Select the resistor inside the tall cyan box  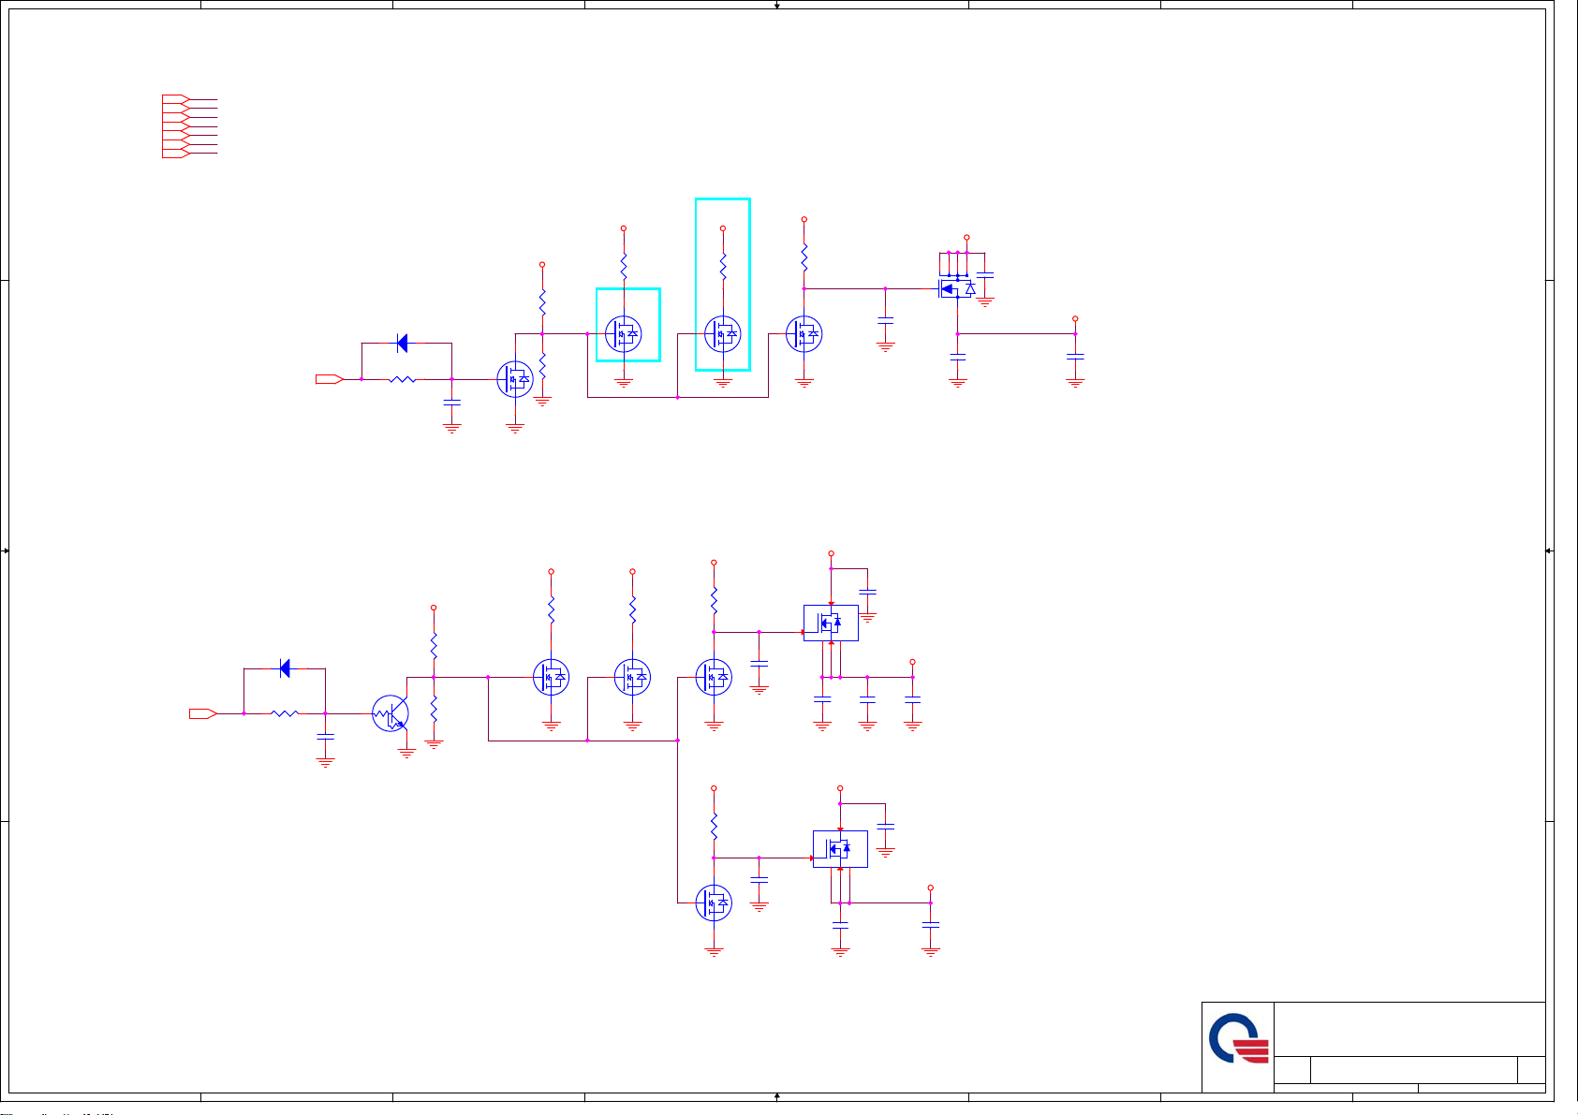coord(722,268)
